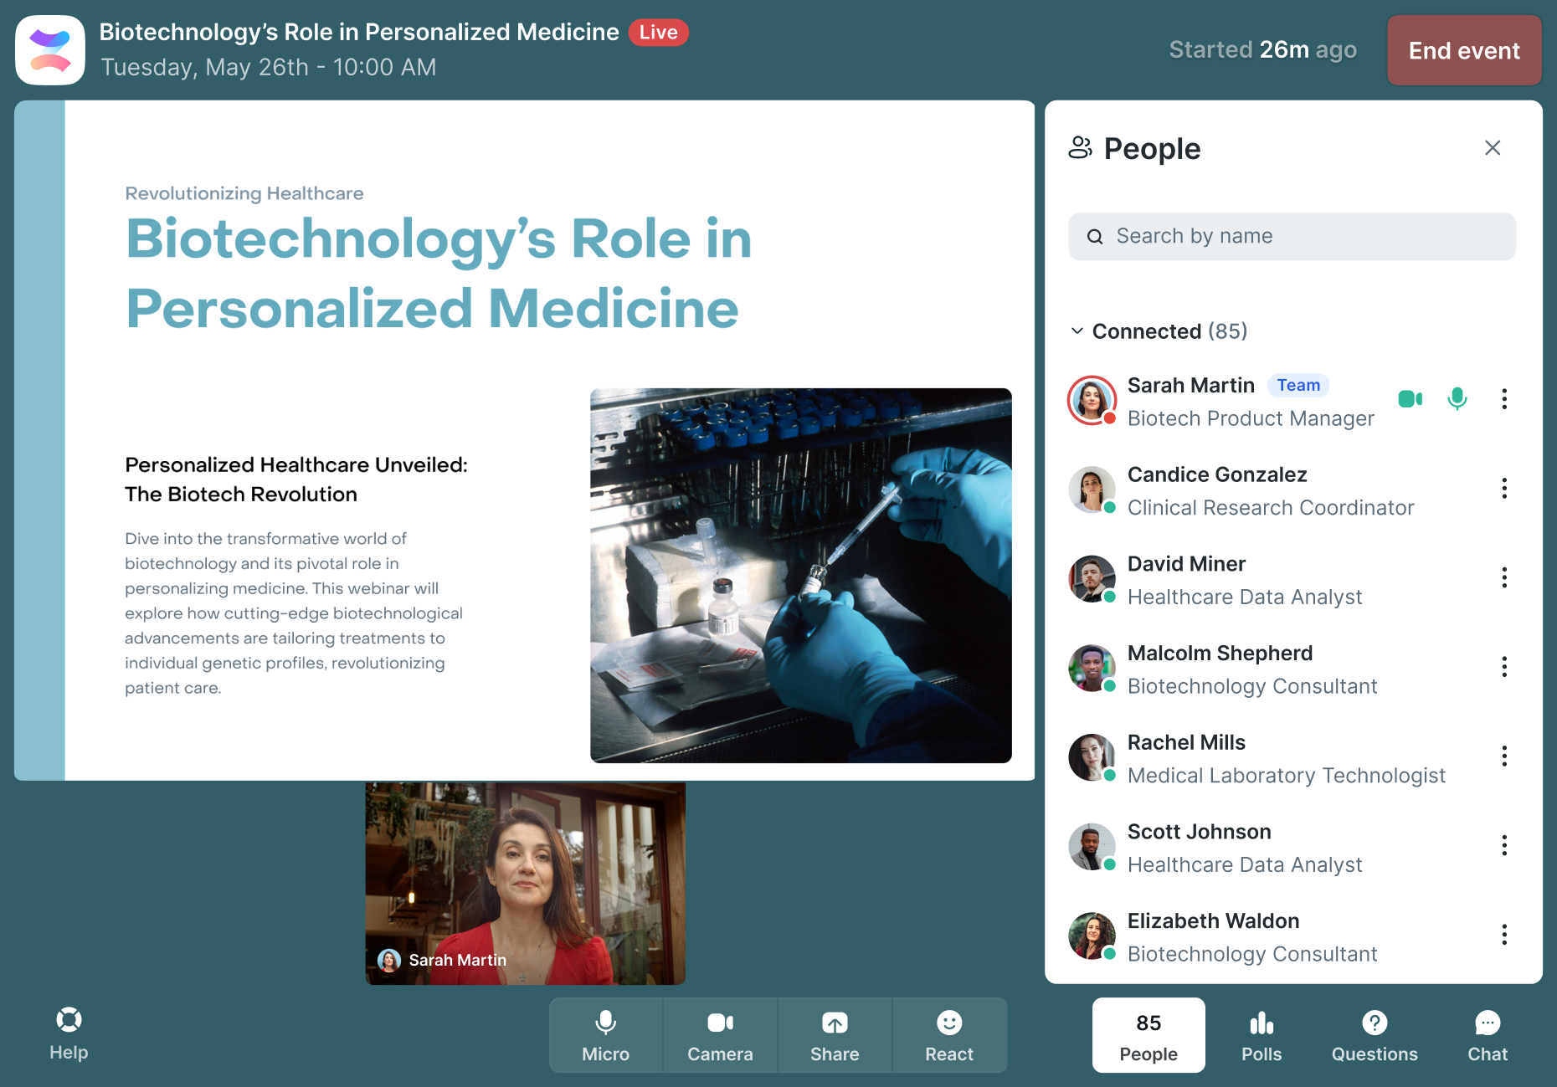Open Malcolm Shepherd's more options menu

click(1504, 667)
